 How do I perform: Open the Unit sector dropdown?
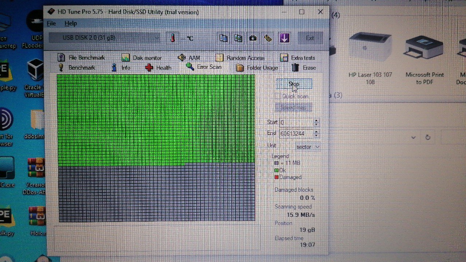308,147
